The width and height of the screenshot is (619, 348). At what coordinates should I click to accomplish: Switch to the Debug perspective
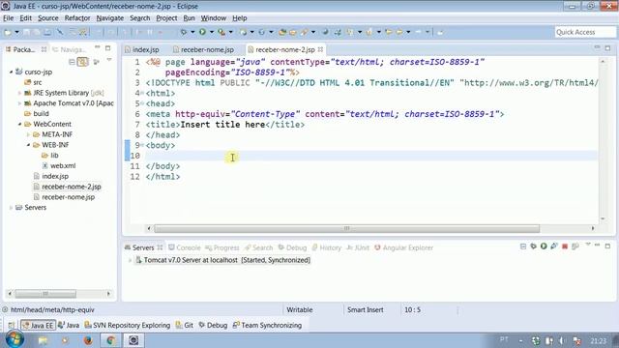pyautogui.click(x=213, y=326)
